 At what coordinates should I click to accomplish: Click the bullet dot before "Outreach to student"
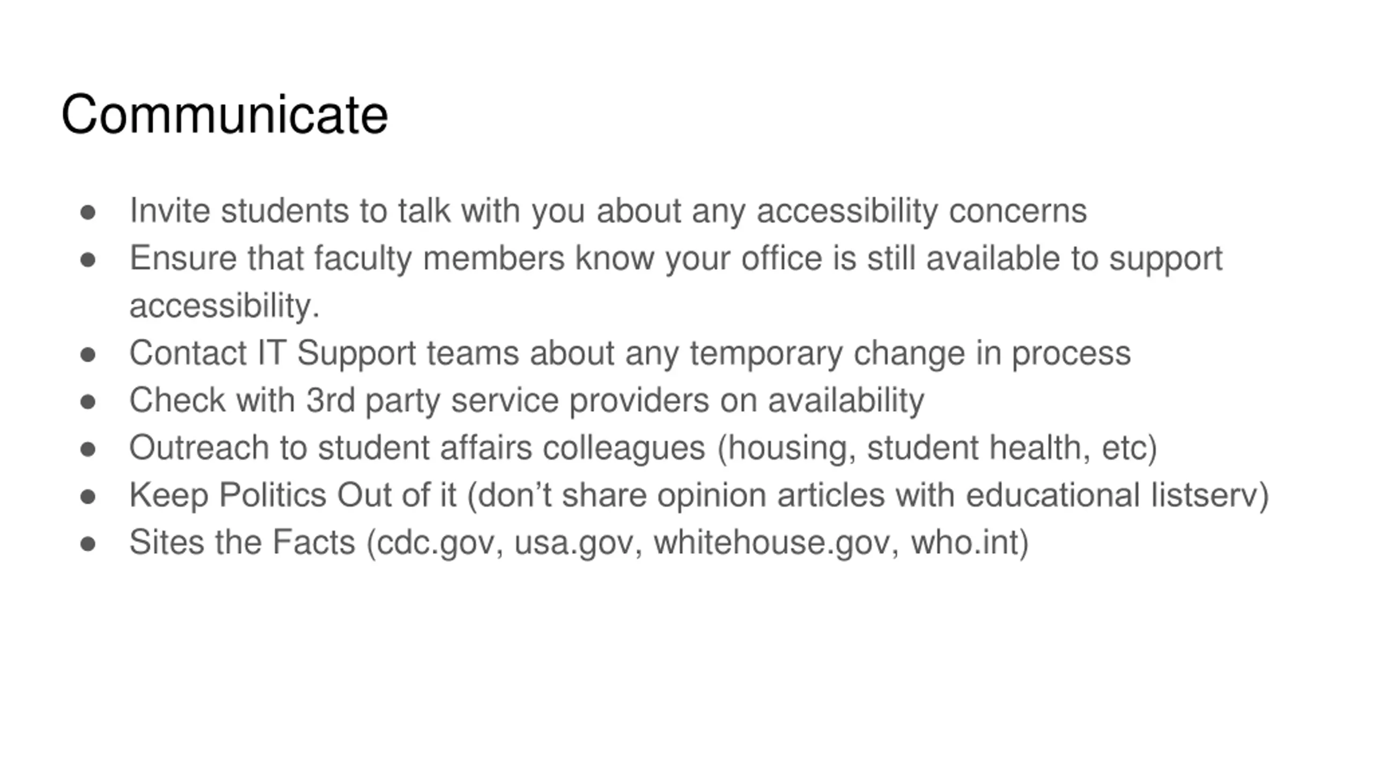point(88,449)
